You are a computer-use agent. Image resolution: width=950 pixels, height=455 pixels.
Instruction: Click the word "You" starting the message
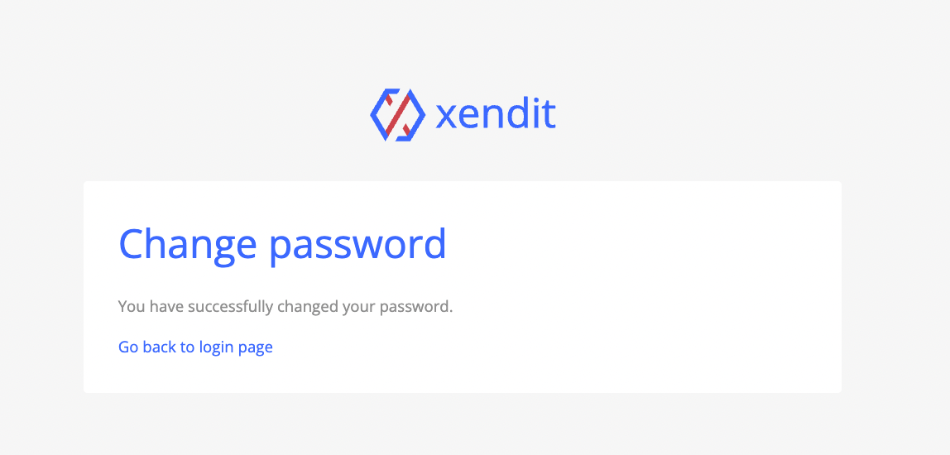point(132,306)
